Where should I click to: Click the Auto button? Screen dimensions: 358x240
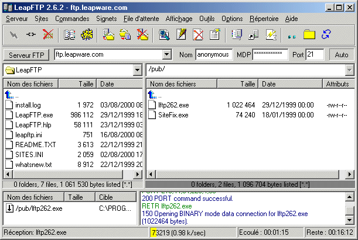[342, 55]
